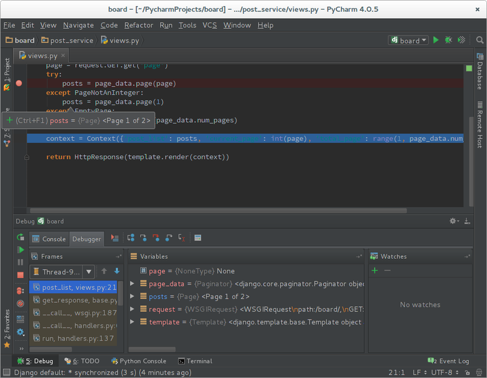The image size is (487, 378).
Task: Open the Terminal tool window
Action: click(x=195, y=361)
